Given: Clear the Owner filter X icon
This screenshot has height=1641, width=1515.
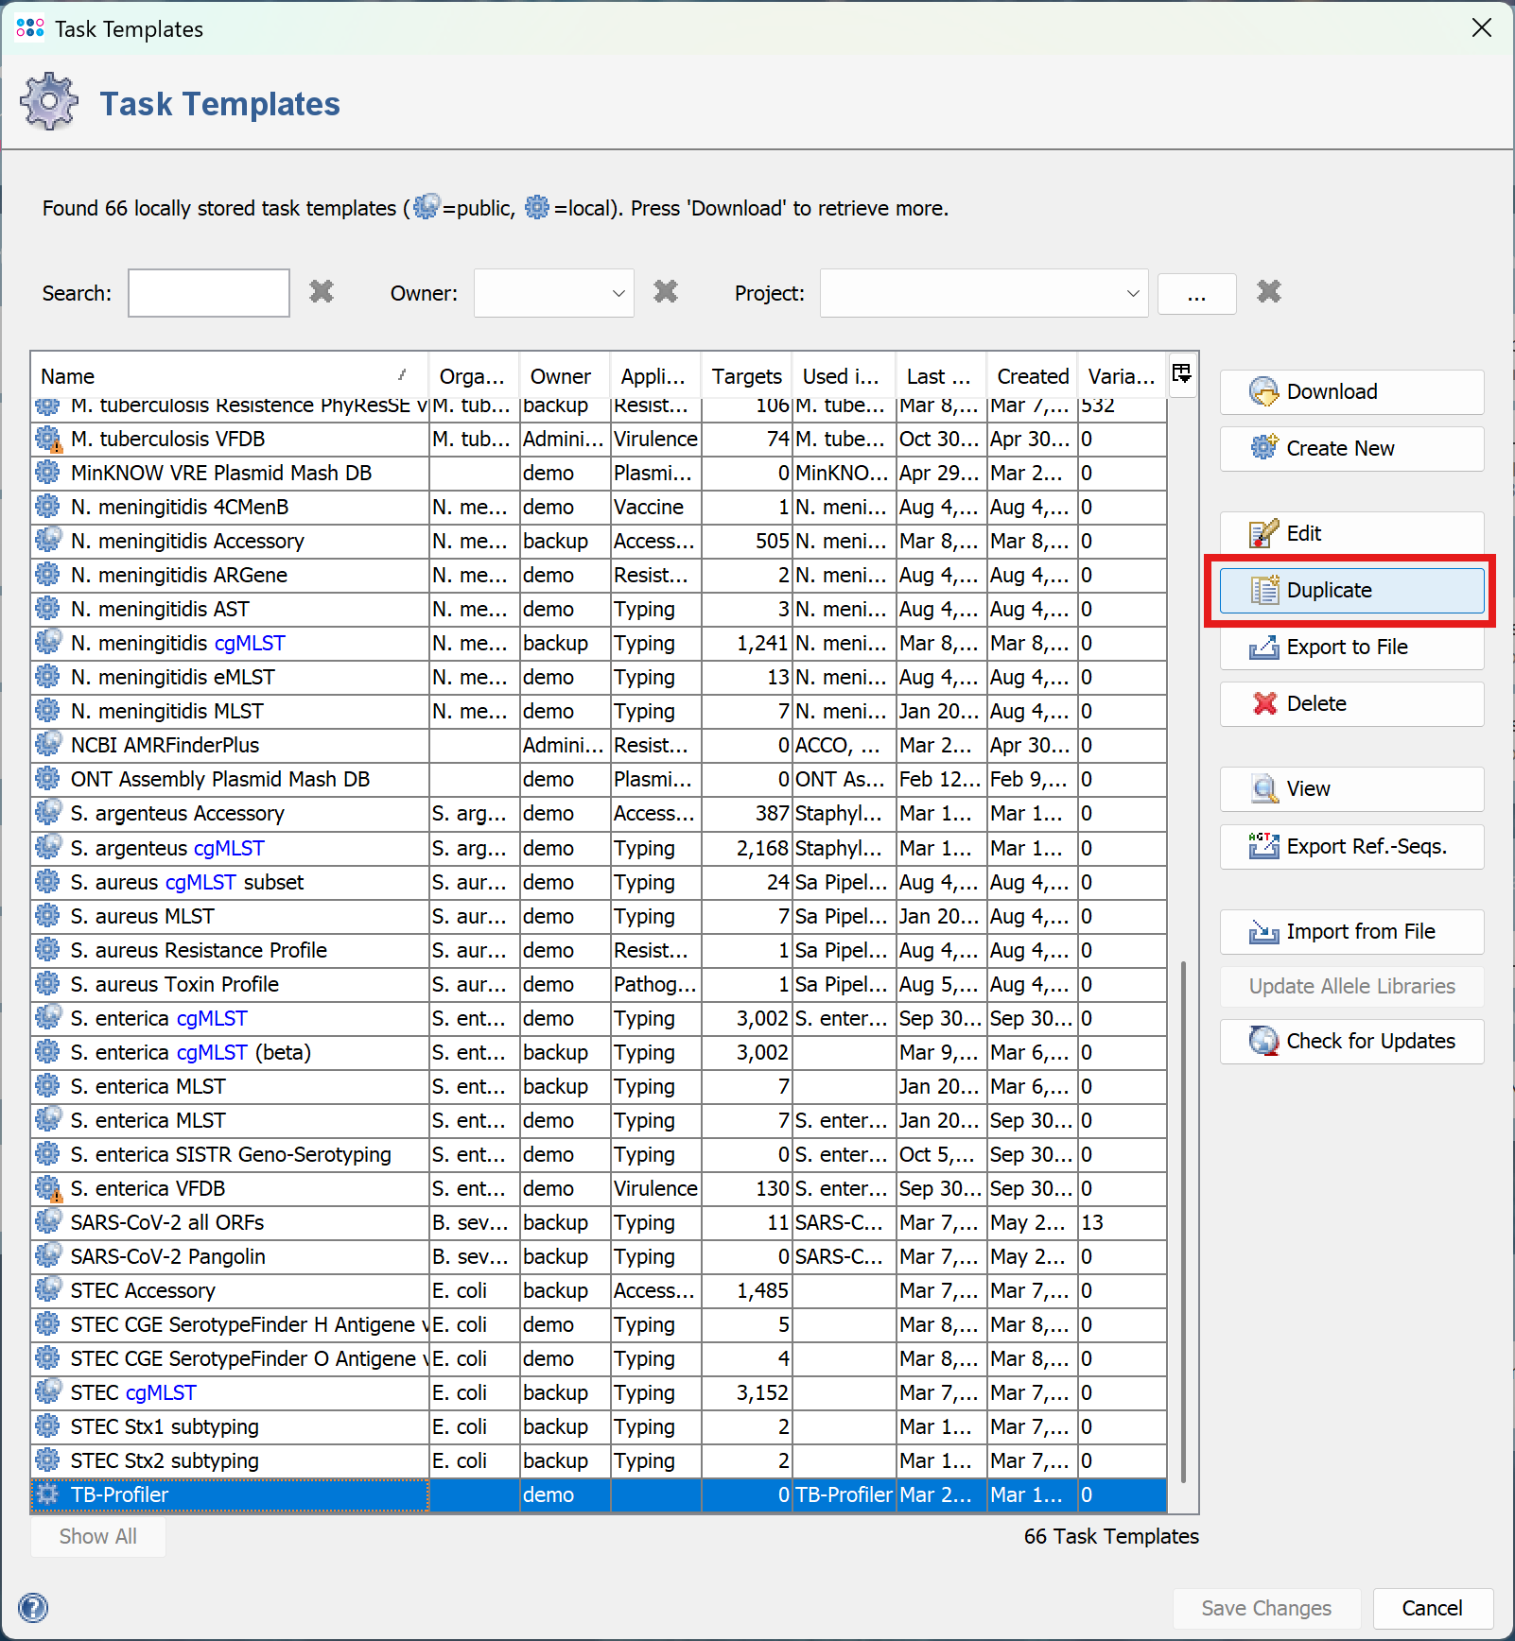Looking at the screenshot, I should coord(666,292).
